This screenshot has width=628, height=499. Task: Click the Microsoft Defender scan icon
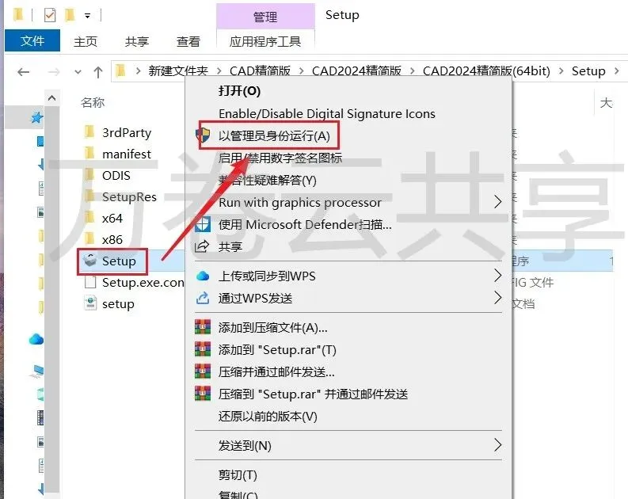pyautogui.click(x=203, y=225)
